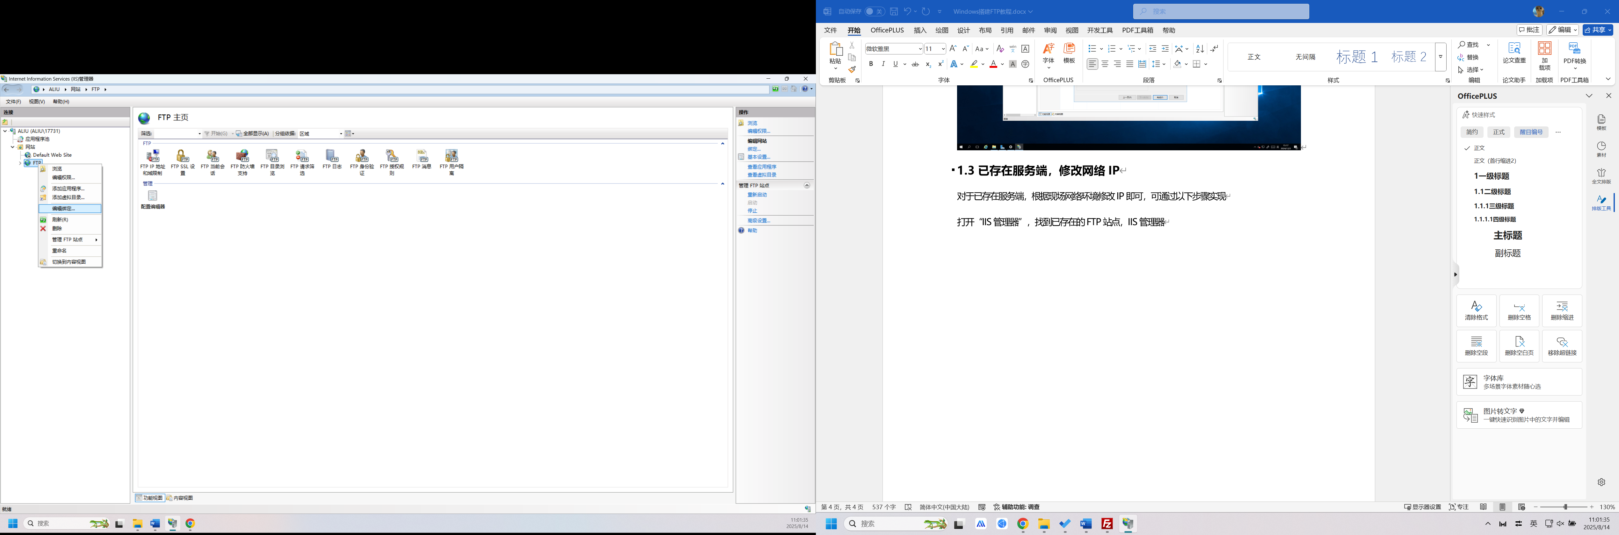Open the 筛选 filter combo box in IIS

[178, 134]
